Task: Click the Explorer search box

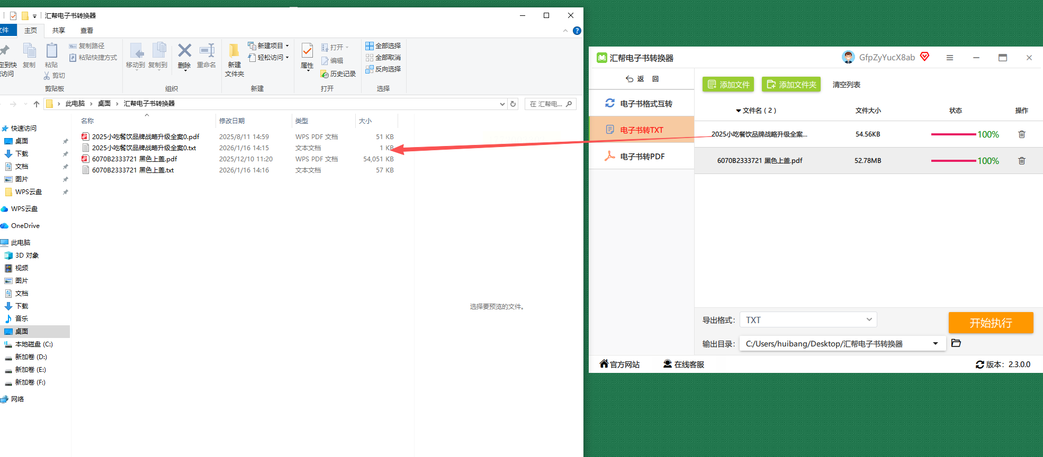Action: pos(550,104)
